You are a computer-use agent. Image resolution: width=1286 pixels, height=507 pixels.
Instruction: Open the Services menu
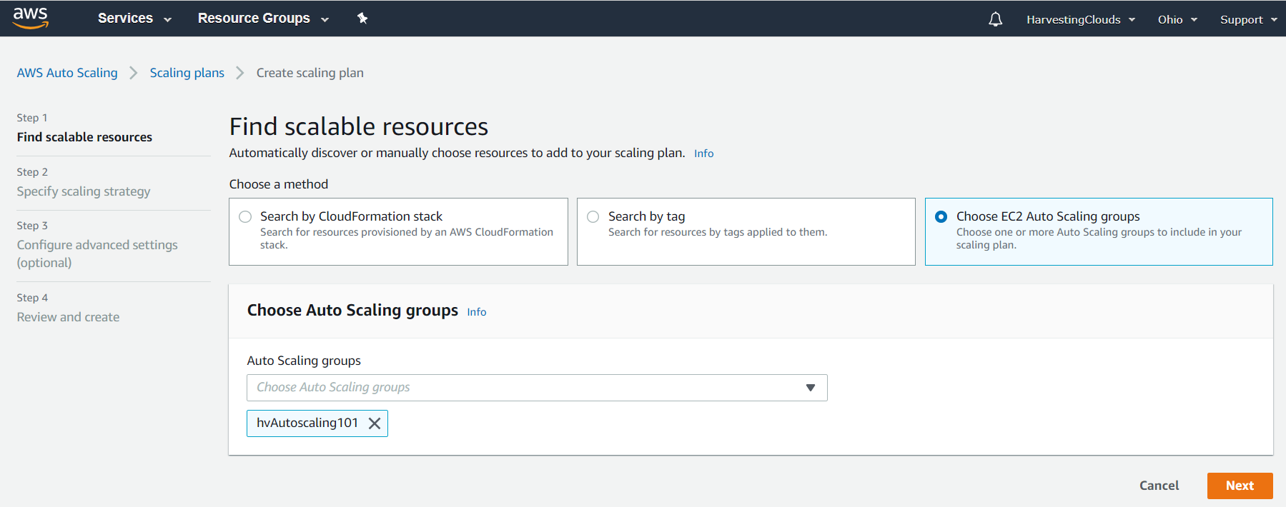coord(134,19)
